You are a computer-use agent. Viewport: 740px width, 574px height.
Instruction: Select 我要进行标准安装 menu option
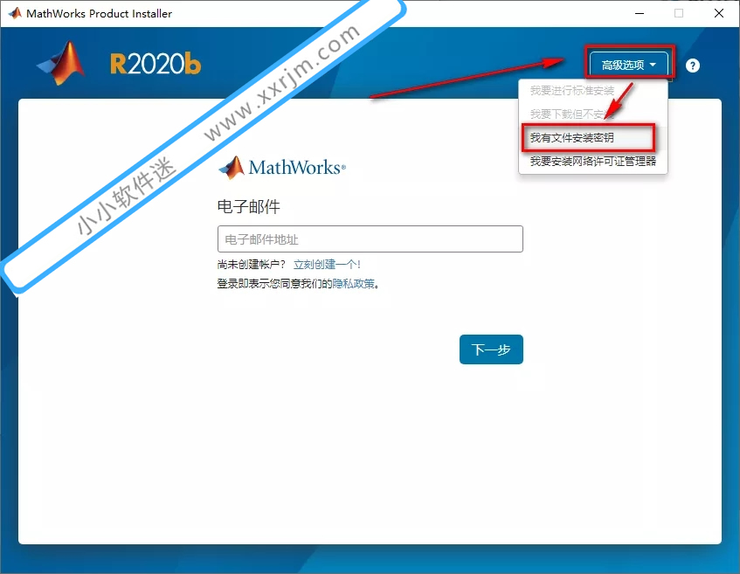(x=572, y=91)
